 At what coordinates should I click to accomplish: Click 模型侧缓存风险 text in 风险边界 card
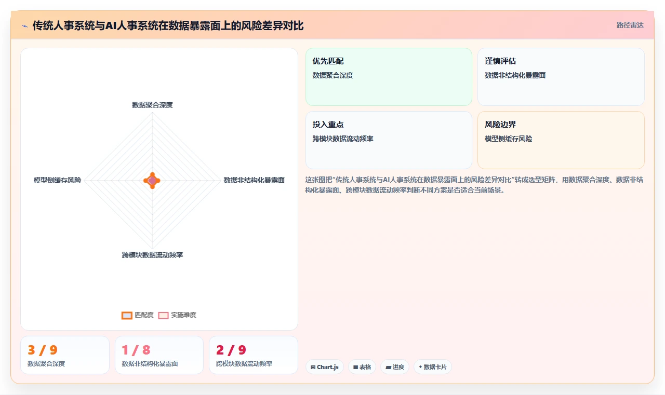(x=508, y=139)
